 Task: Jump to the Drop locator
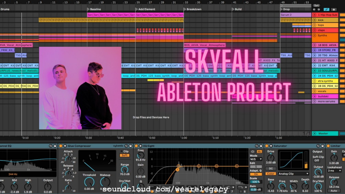[281, 9]
